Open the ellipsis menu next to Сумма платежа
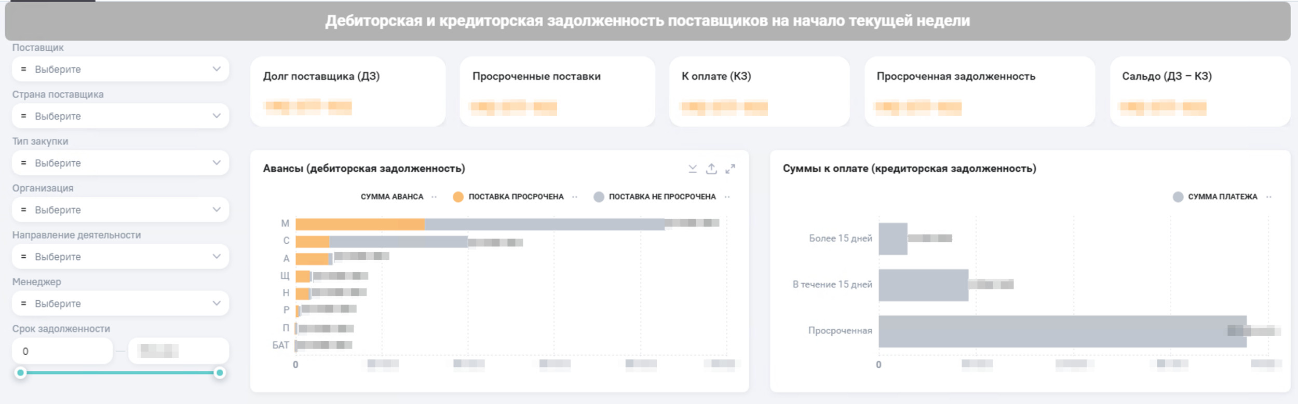The width and height of the screenshot is (1298, 404). click(1269, 197)
